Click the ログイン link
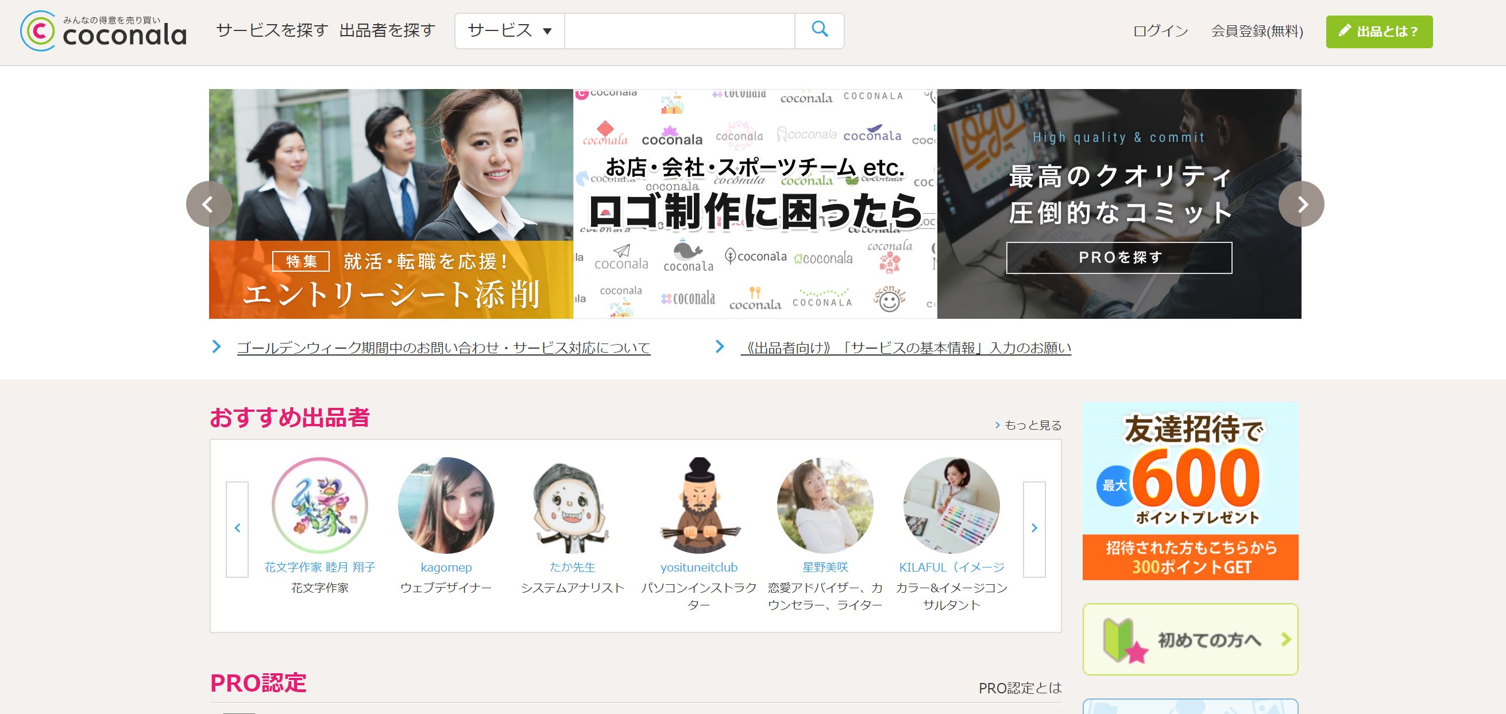The height and width of the screenshot is (714, 1506). 1160,31
